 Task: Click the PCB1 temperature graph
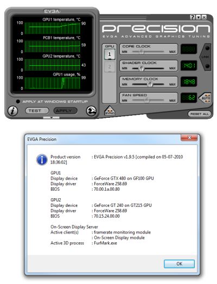point(52,46)
